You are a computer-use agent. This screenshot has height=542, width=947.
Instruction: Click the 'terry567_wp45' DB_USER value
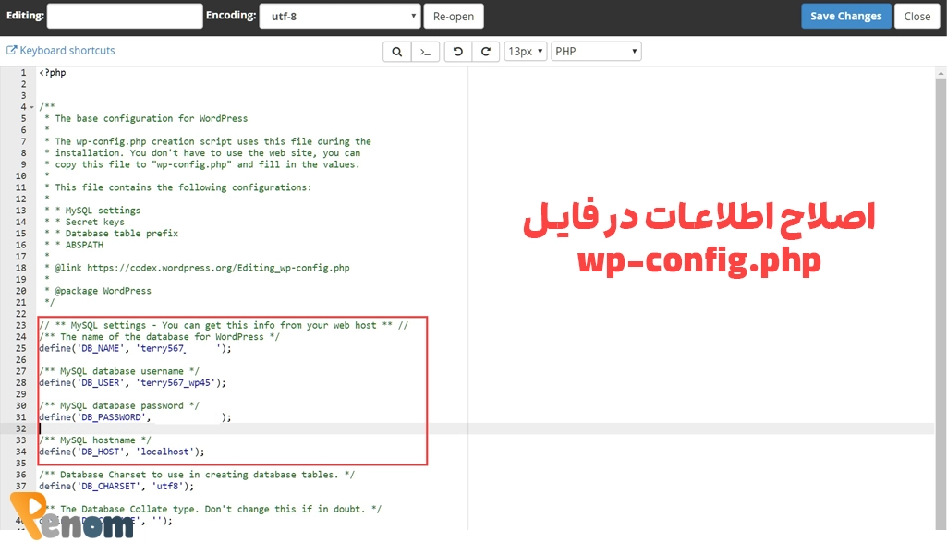pyautogui.click(x=179, y=382)
